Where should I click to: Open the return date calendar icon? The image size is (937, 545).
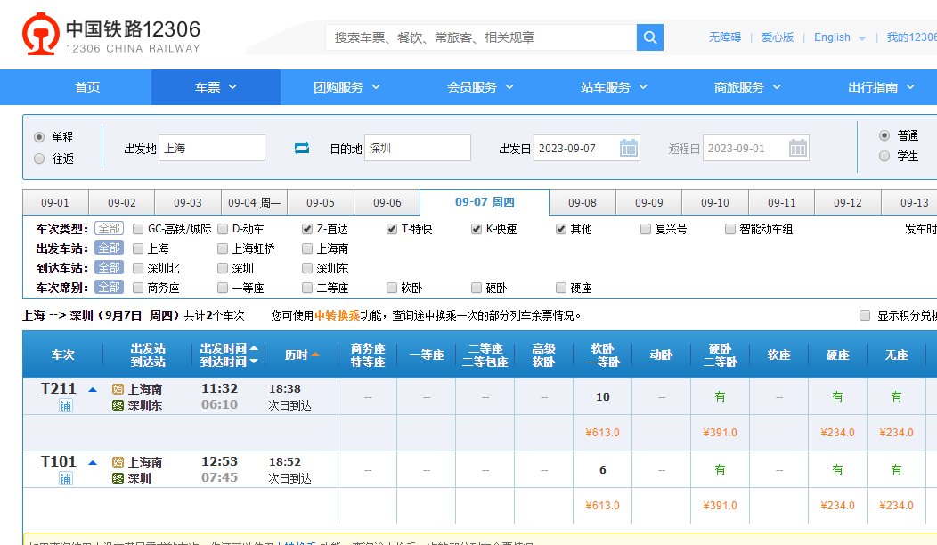pos(798,148)
